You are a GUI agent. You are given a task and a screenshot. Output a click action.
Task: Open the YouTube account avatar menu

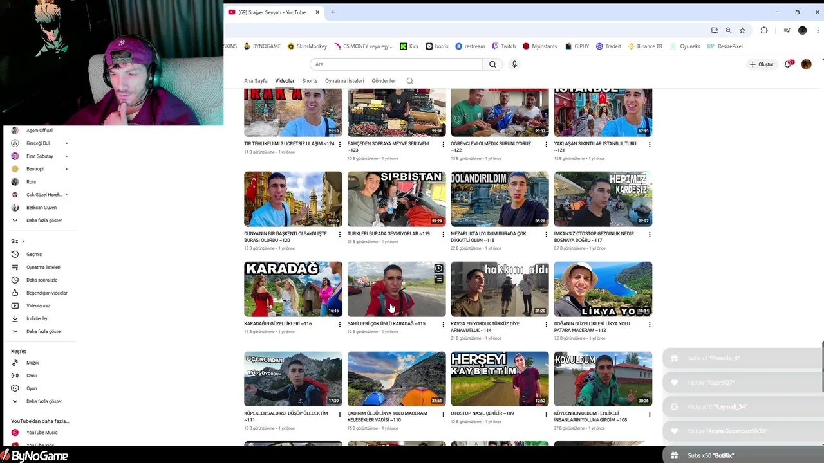tap(806, 64)
